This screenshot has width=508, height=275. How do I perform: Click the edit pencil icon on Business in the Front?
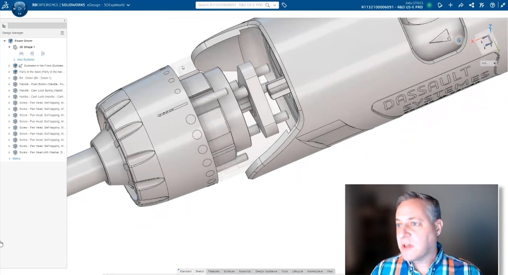click(21, 66)
